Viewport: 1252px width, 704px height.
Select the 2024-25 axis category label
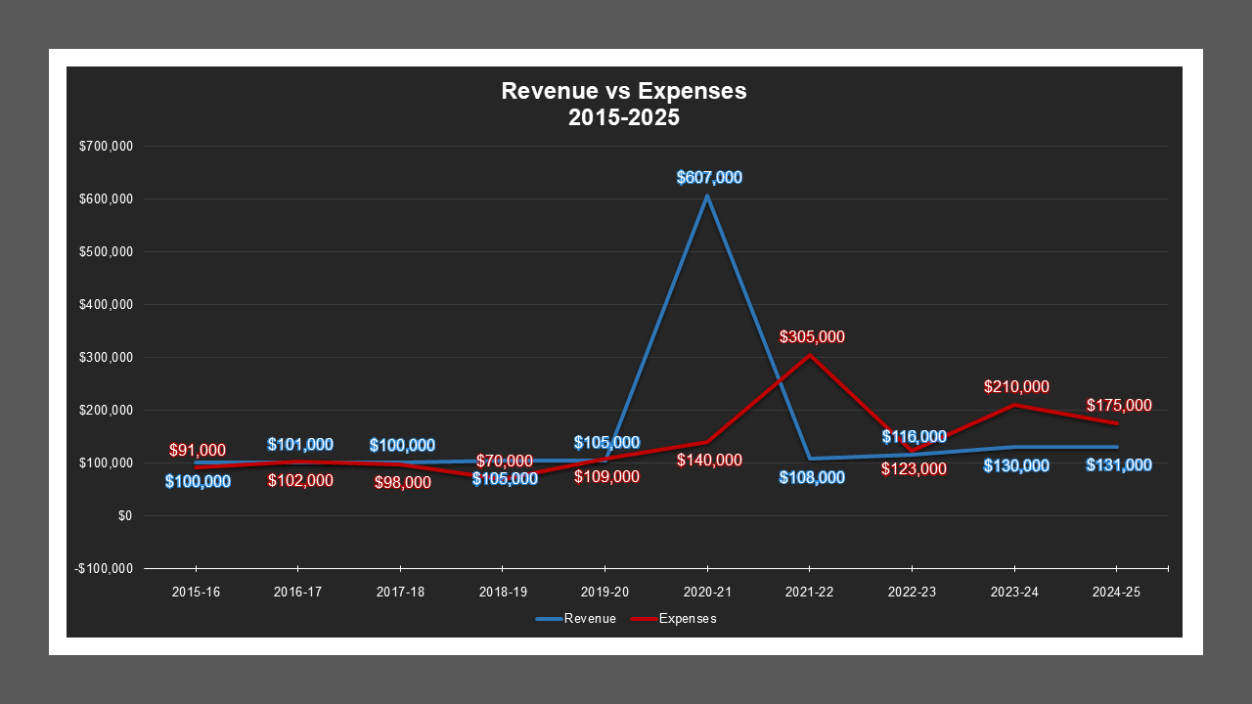click(x=1115, y=592)
